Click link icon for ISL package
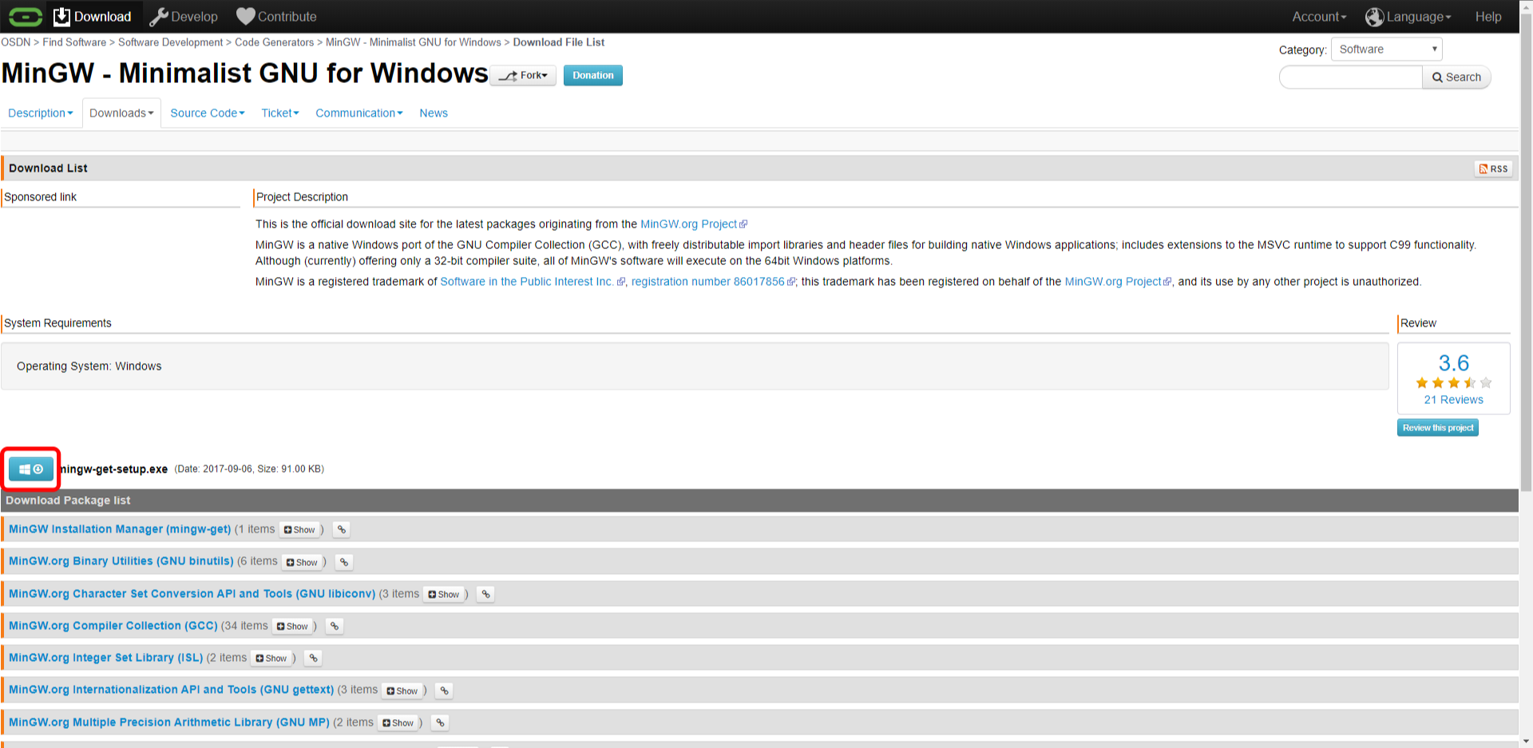The width and height of the screenshot is (1533, 748). click(x=314, y=659)
